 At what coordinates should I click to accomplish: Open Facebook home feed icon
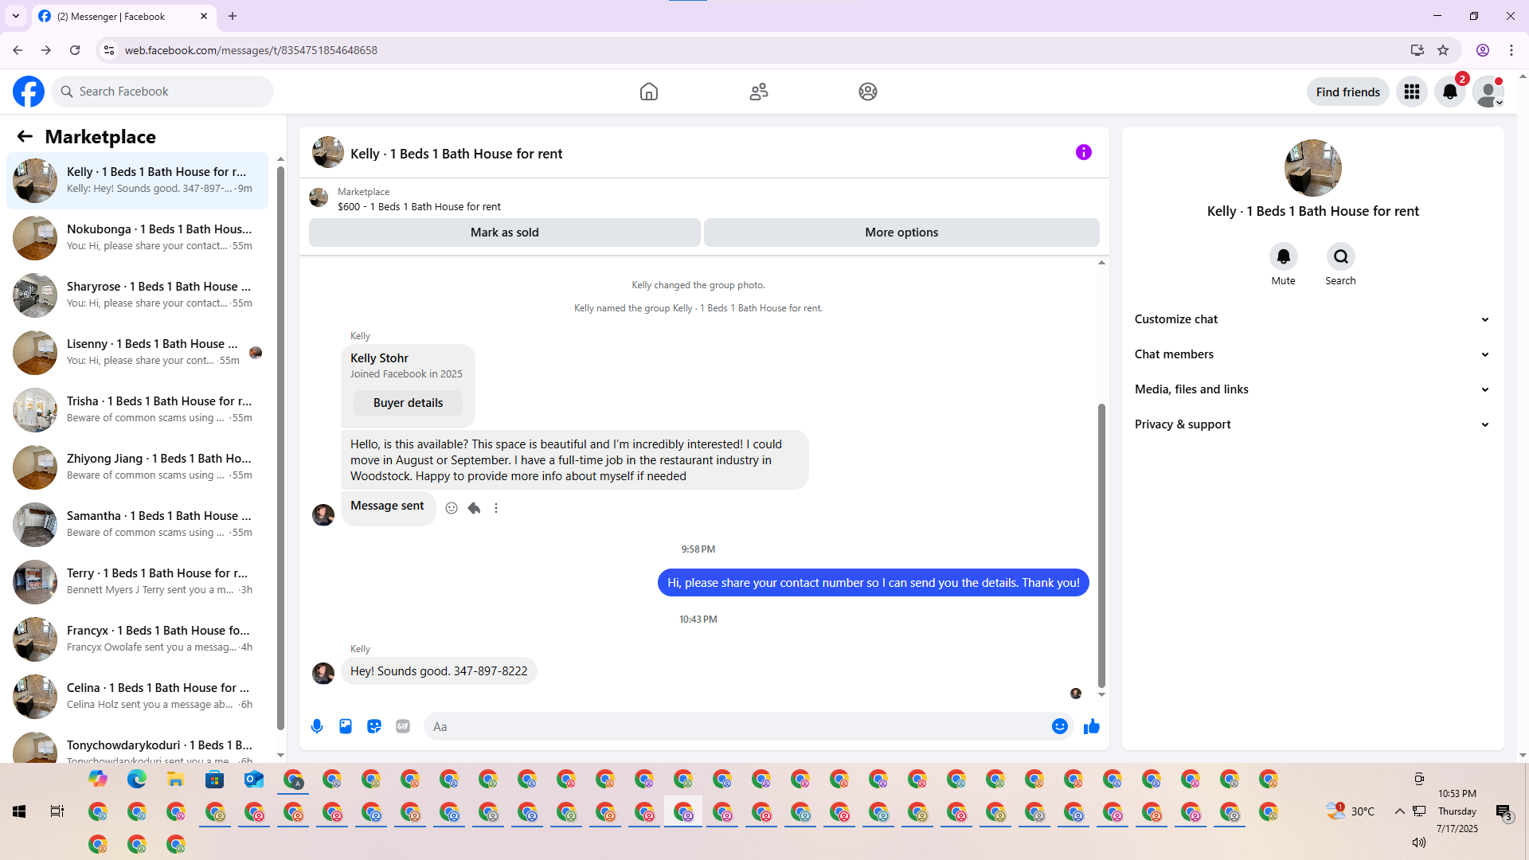(649, 92)
